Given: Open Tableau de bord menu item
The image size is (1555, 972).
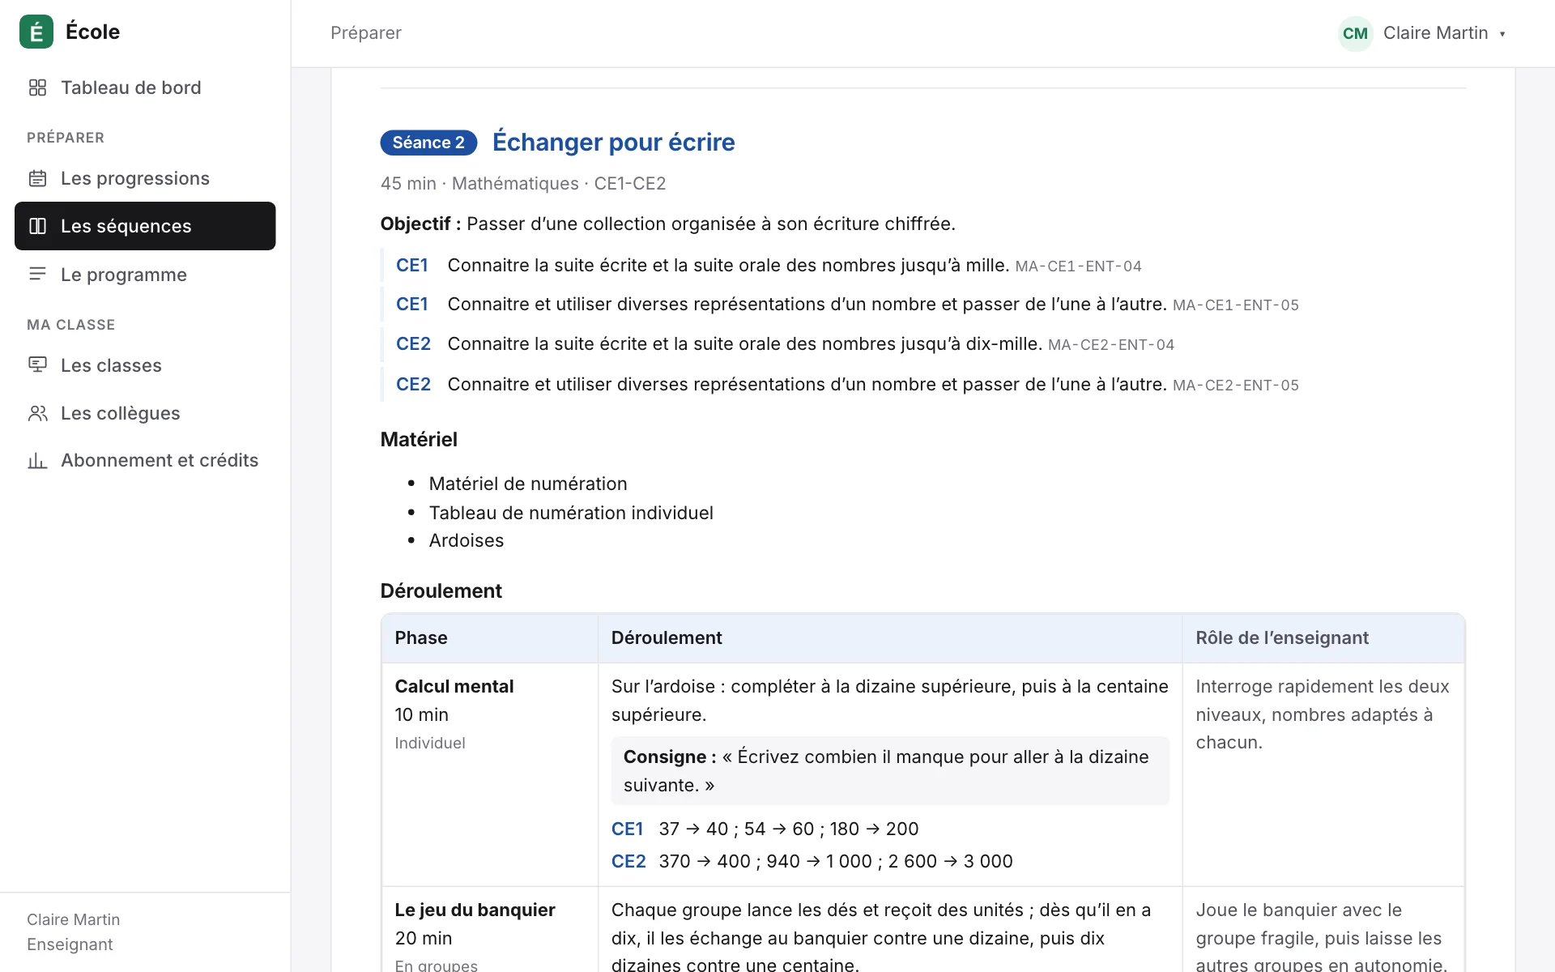Looking at the screenshot, I should (x=145, y=87).
